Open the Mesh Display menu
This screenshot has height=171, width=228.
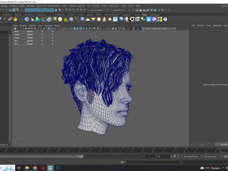[54, 6]
